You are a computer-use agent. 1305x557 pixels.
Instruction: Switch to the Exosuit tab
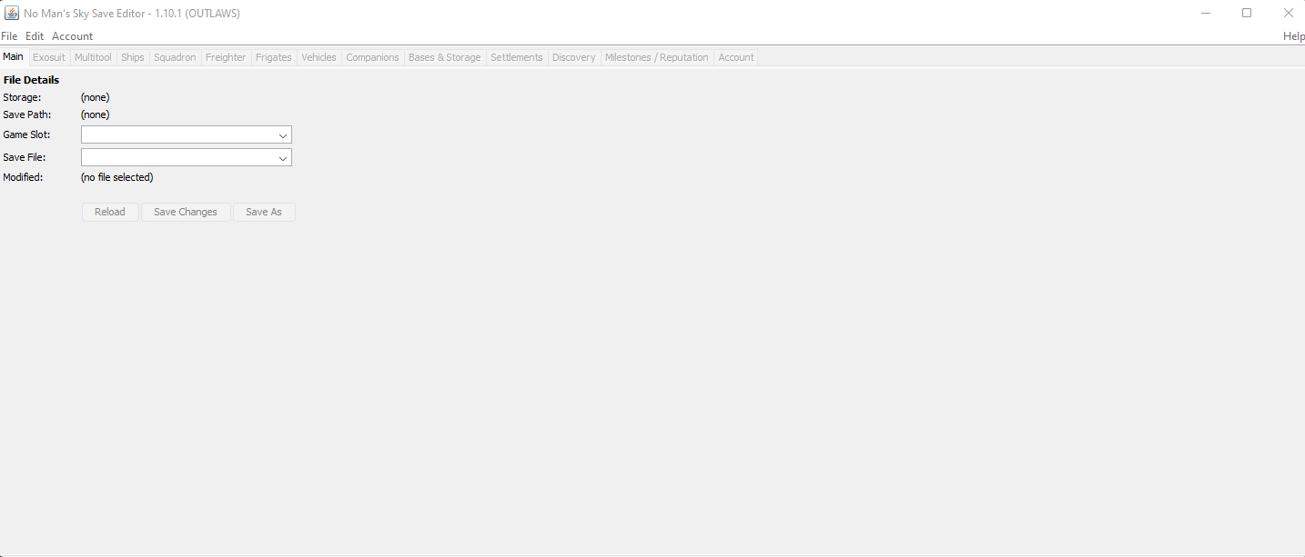(49, 57)
